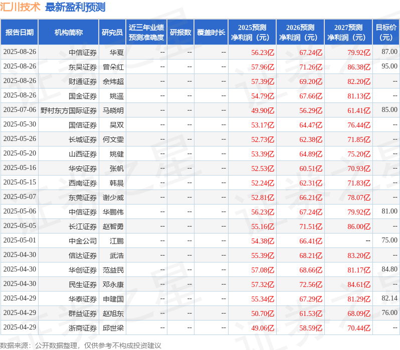Select researcher 赵旭东
This screenshot has height=350, width=400.
[x=113, y=314]
